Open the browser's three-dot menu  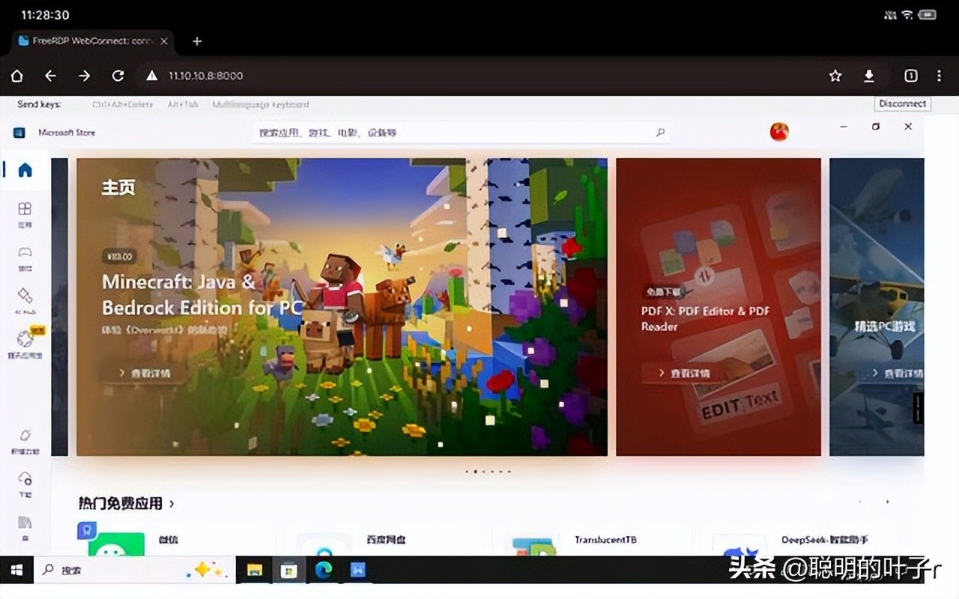939,76
